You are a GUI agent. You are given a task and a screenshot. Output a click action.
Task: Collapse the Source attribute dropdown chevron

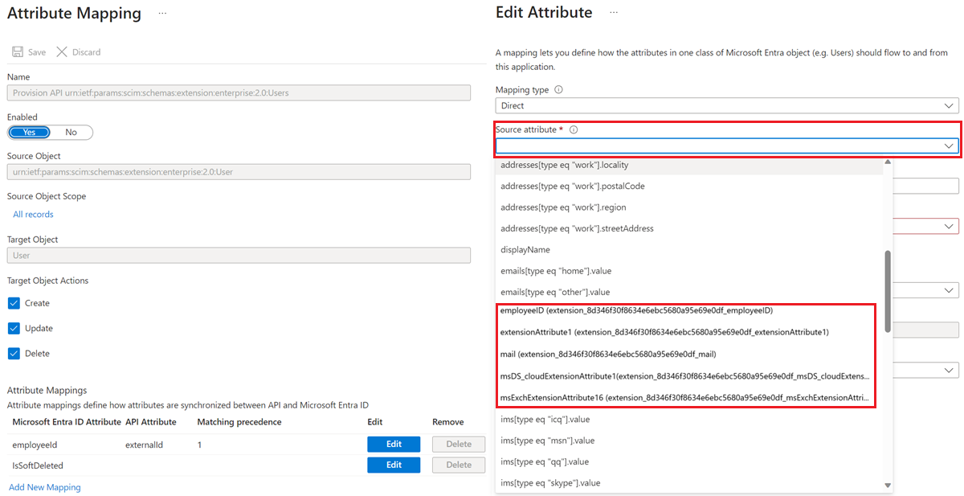[x=950, y=145]
